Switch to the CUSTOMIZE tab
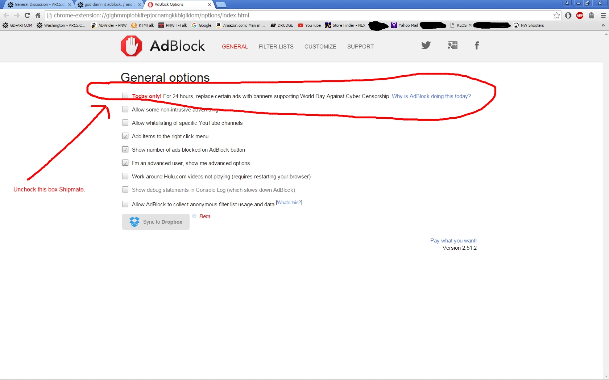The height and width of the screenshot is (380, 609). pos(320,46)
